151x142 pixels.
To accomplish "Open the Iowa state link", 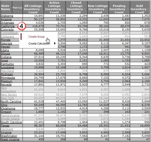I will pyautogui.click(x=4, y=61).
